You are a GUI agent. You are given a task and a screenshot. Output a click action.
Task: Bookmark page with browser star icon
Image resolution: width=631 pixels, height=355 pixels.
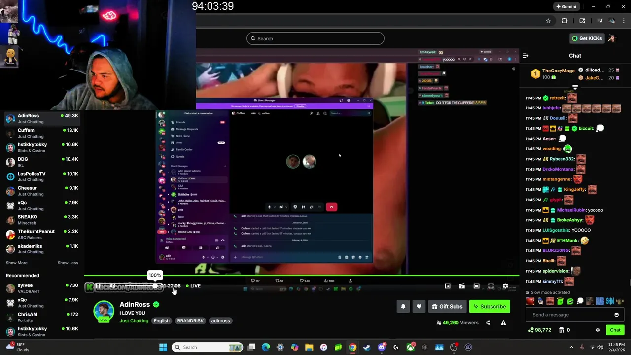pyautogui.click(x=548, y=21)
